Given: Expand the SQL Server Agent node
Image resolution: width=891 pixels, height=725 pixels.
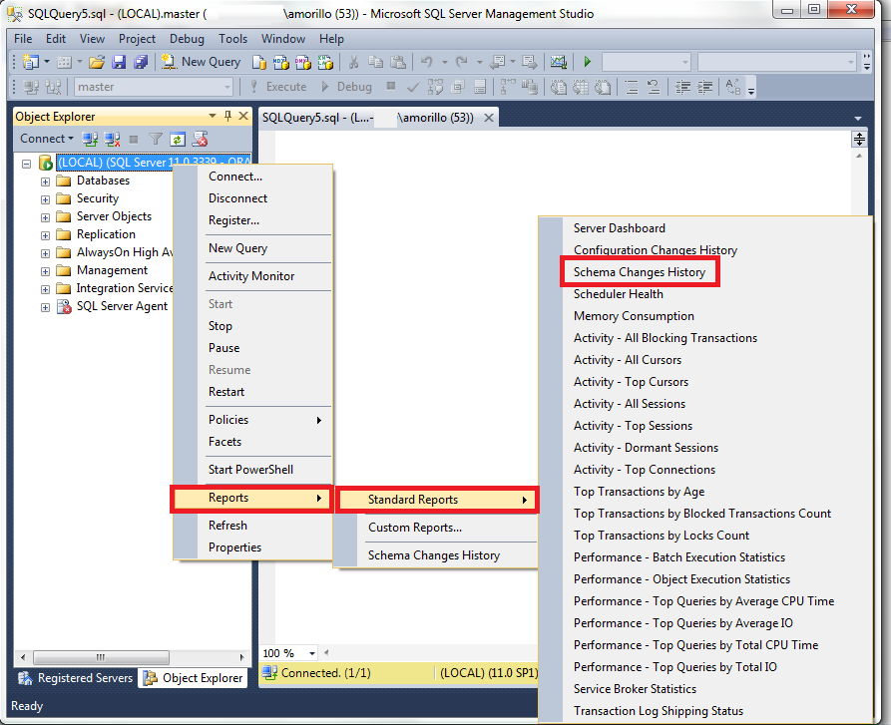Looking at the screenshot, I should point(45,308).
